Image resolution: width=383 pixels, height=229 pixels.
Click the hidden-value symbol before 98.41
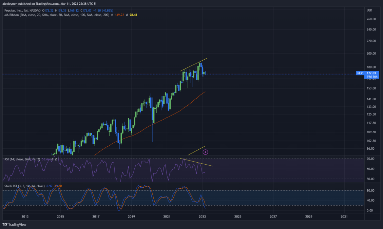(127, 15)
